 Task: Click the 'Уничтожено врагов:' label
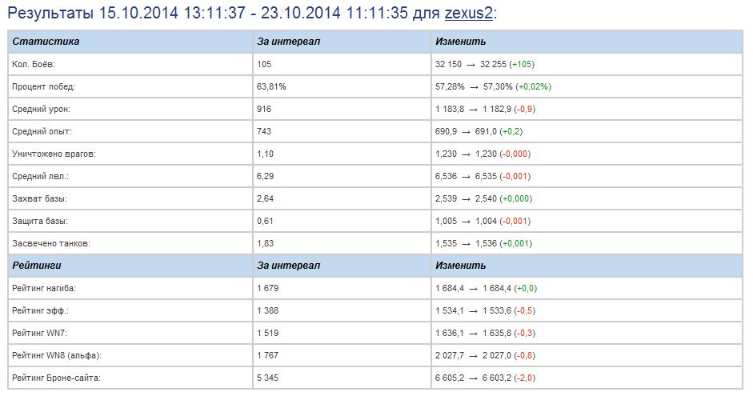pyautogui.click(x=54, y=154)
